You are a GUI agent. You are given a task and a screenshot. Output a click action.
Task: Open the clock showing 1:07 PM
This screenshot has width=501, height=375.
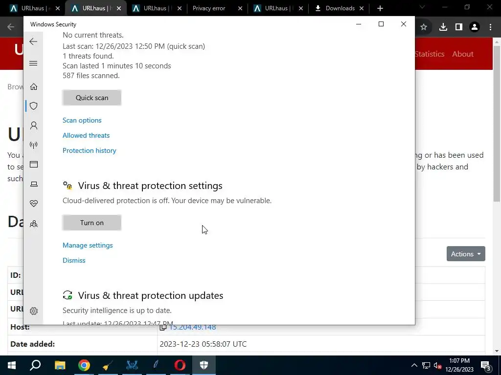459,365
